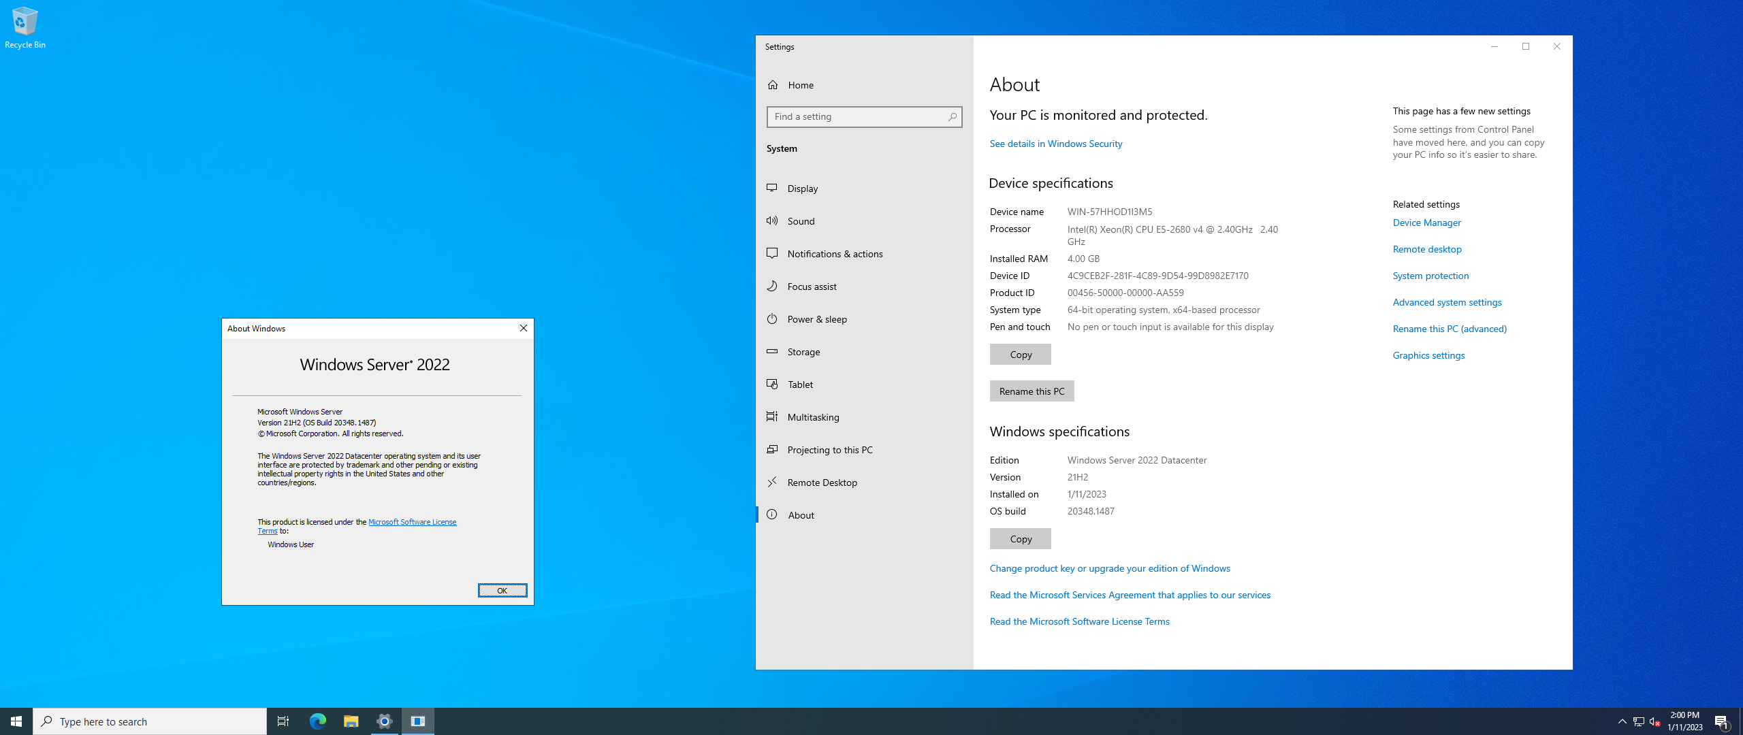
Task: Click the taskbar Type here to search box
Action: (150, 721)
